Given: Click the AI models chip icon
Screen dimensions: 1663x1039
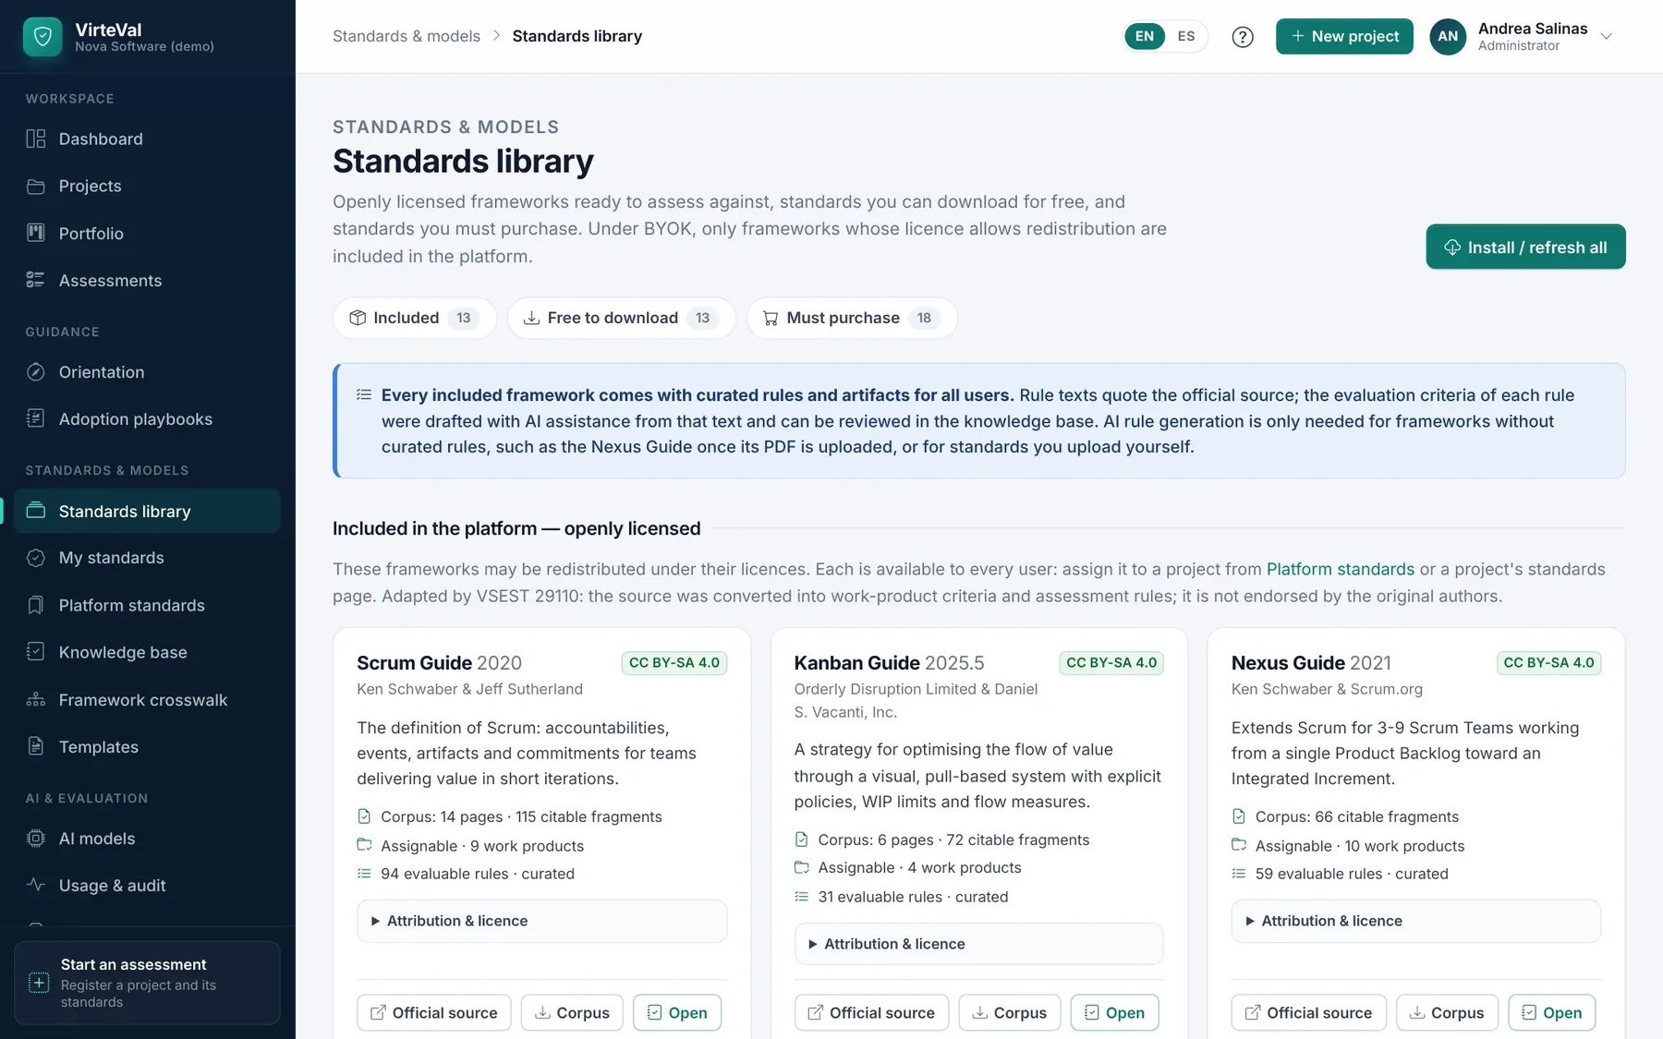Looking at the screenshot, I should (x=35, y=838).
